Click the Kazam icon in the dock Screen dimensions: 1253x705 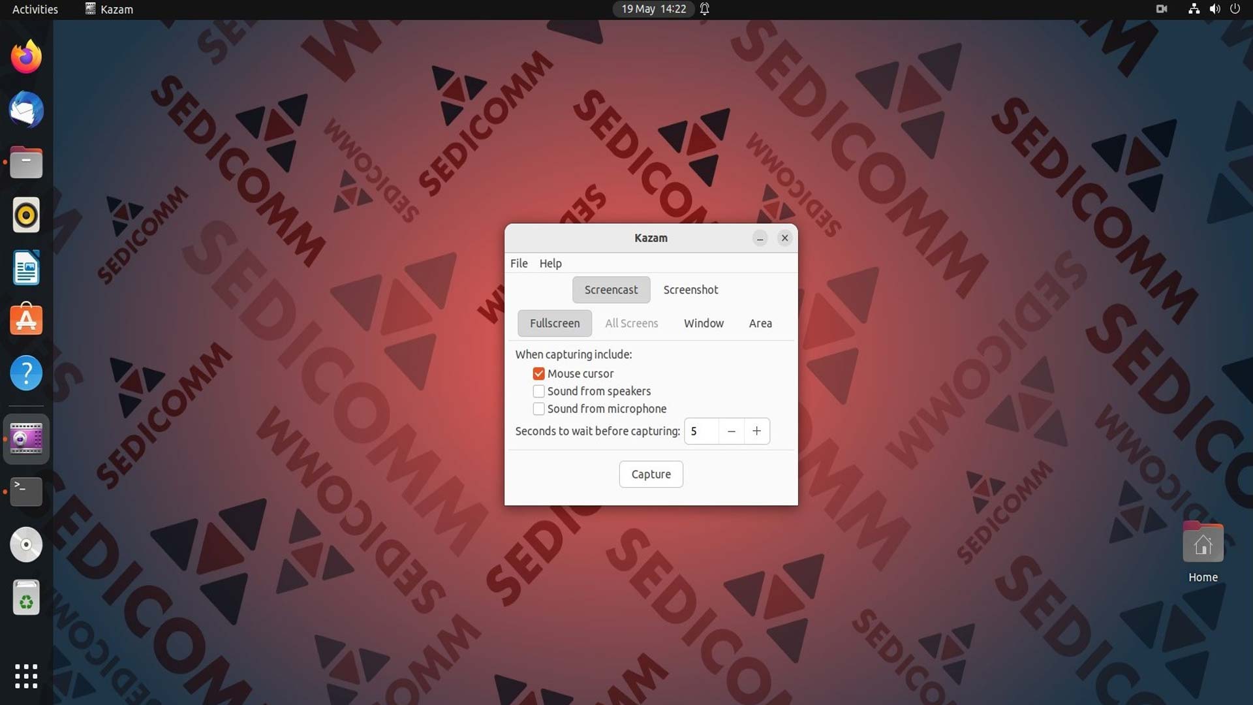tap(26, 439)
